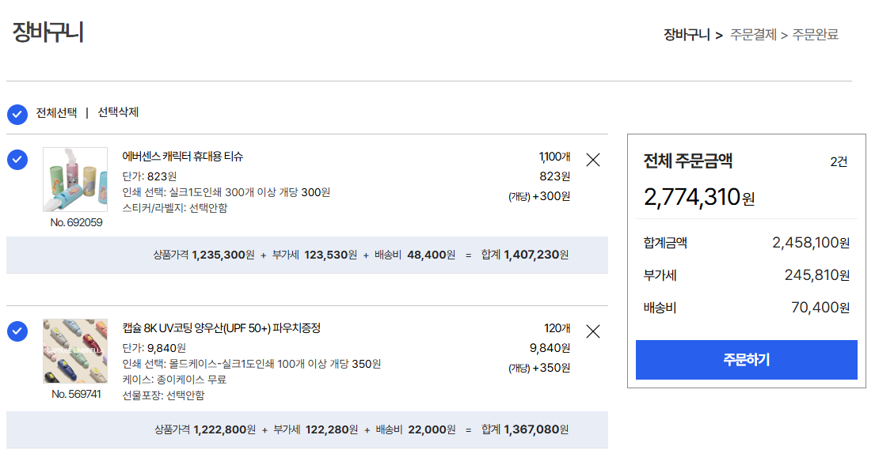
Task: Go to the 주문결제 breadcrumb step
Action: click(753, 34)
